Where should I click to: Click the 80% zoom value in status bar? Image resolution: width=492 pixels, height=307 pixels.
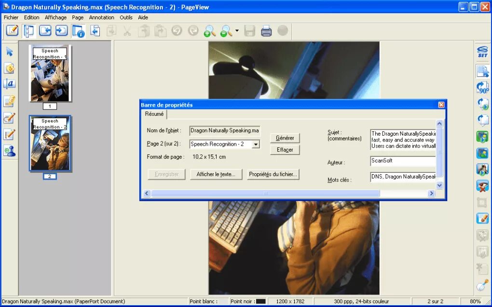[x=475, y=302]
